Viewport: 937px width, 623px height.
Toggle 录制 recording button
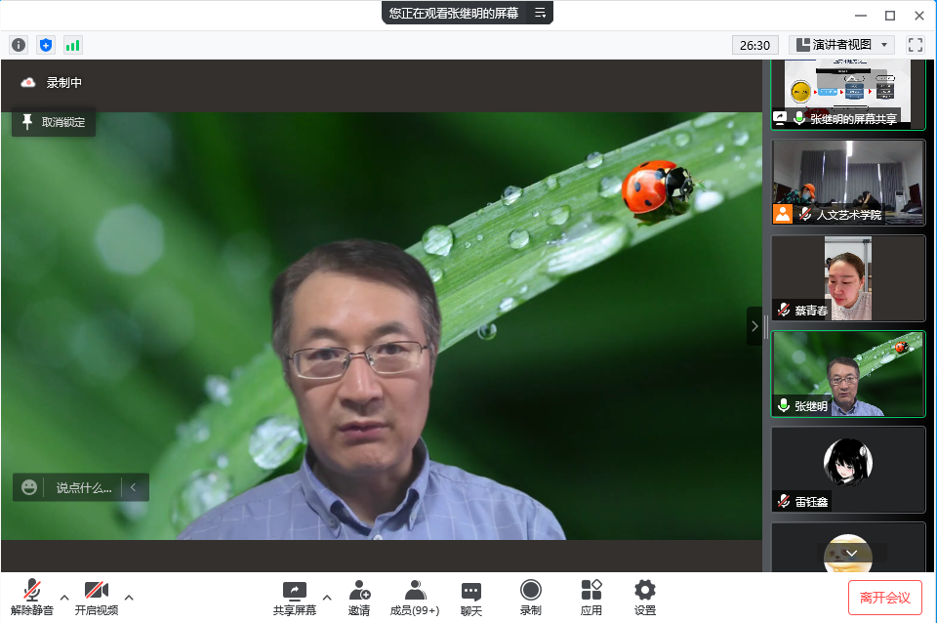coord(530,597)
